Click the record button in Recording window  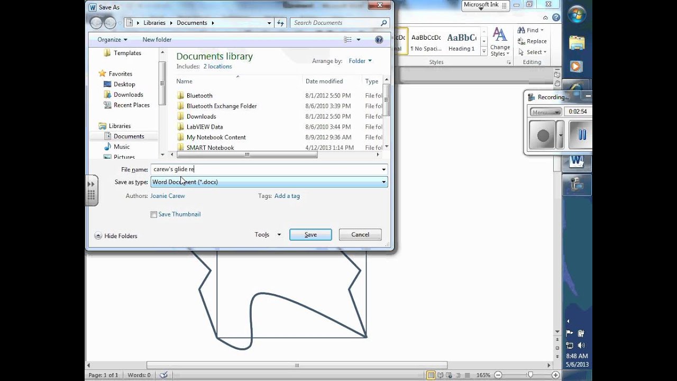pos(543,135)
